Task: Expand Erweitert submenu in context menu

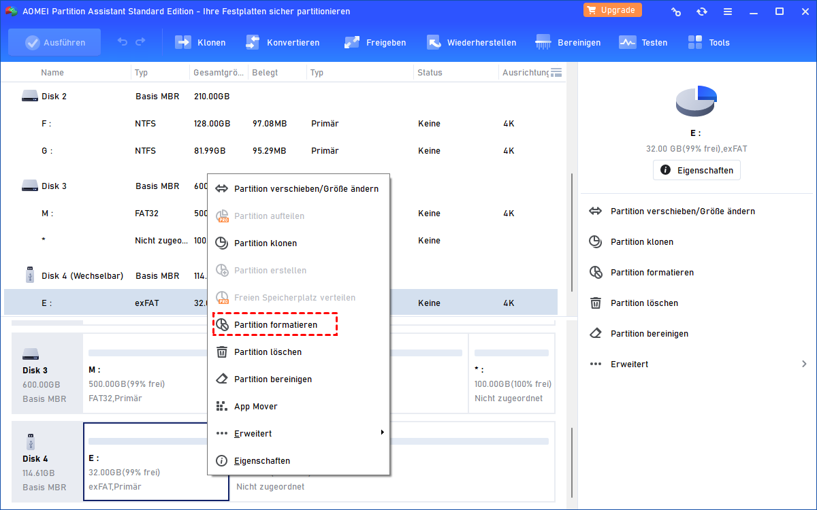Action: (x=298, y=433)
